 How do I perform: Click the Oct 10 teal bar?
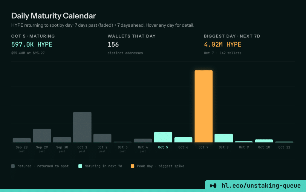pyautogui.click(x=264, y=141)
